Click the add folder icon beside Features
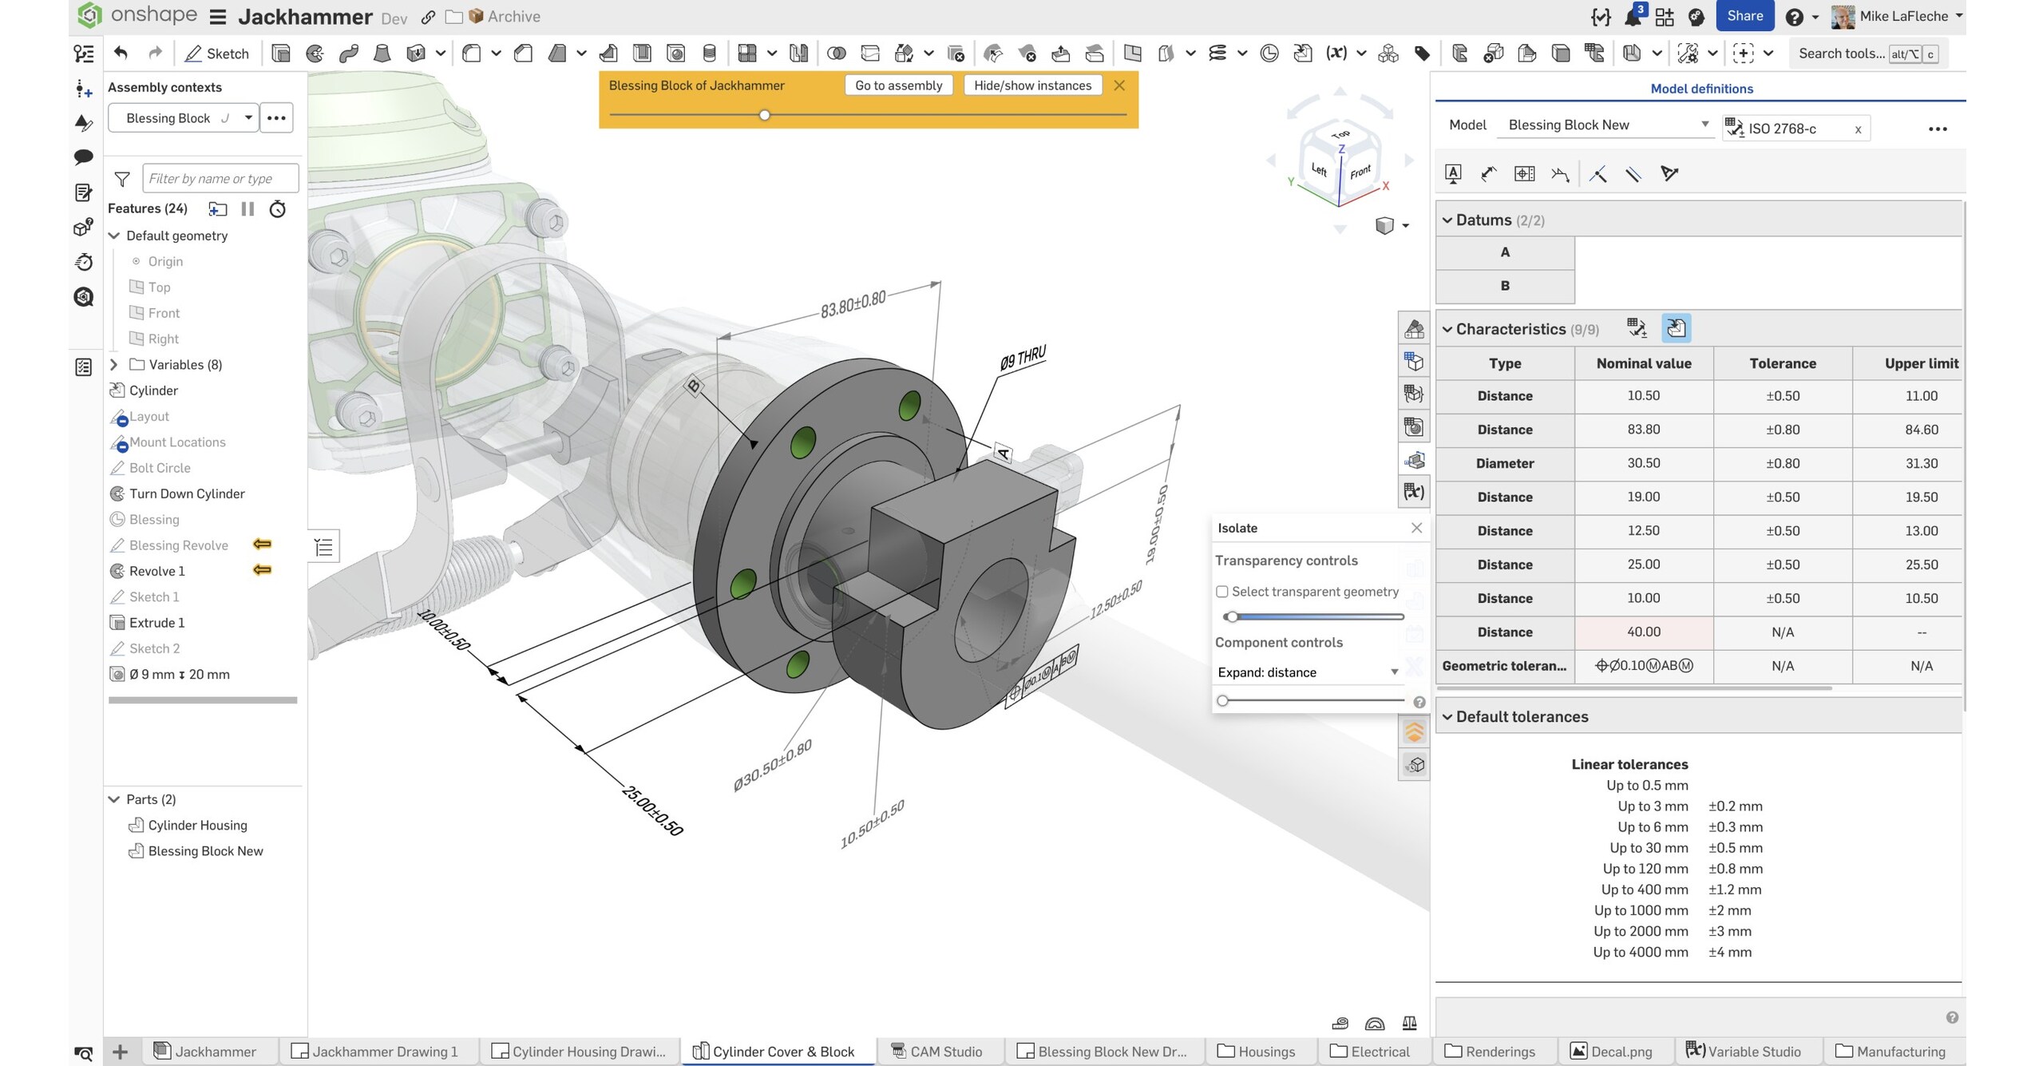This screenshot has width=2035, height=1066. 217,209
